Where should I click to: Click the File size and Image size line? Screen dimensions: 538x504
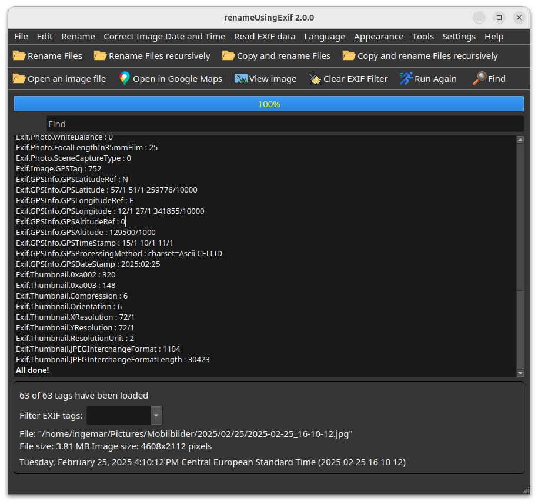[116, 446]
